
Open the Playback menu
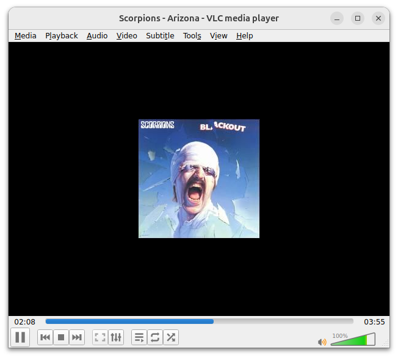[62, 36]
